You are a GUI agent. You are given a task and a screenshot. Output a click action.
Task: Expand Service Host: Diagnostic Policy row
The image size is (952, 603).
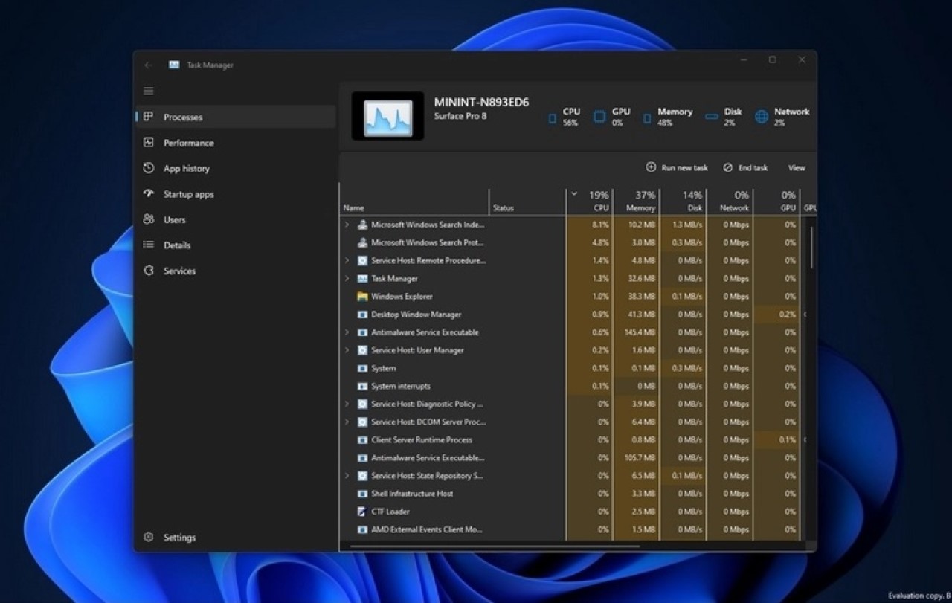347,404
